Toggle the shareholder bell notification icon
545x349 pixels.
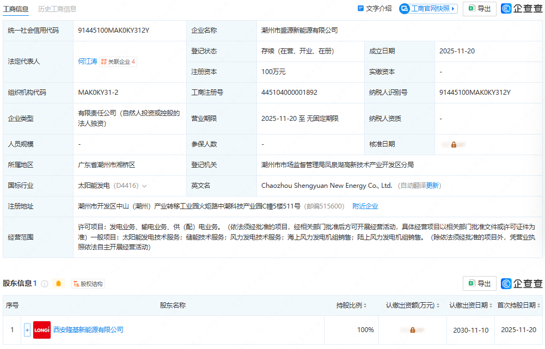pos(59,284)
